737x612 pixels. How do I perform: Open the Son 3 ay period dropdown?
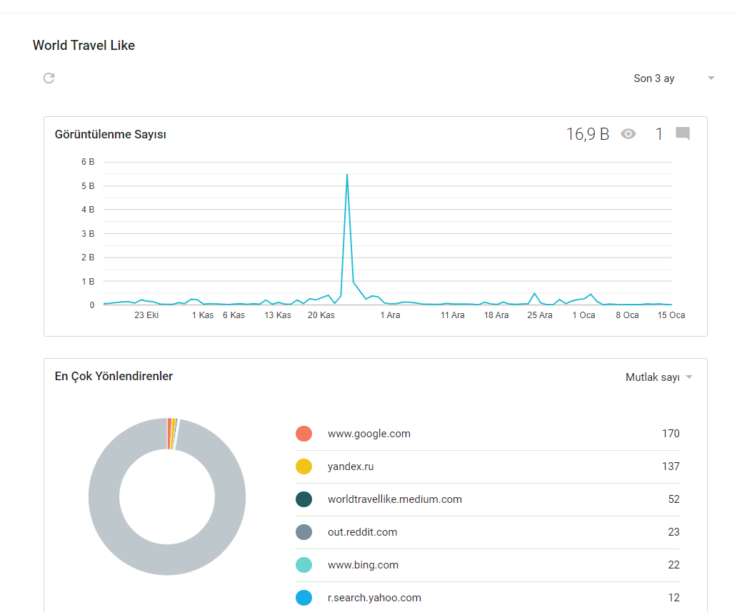673,78
